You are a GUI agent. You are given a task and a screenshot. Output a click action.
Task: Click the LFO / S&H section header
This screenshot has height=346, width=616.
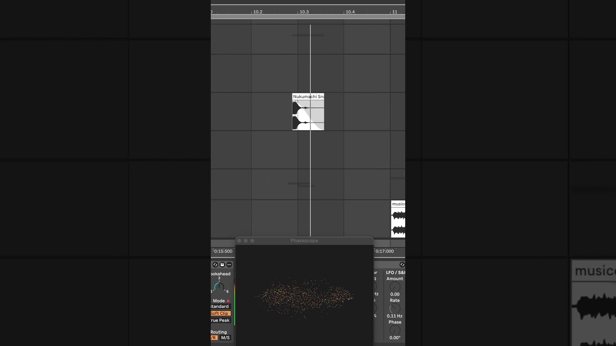click(395, 272)
